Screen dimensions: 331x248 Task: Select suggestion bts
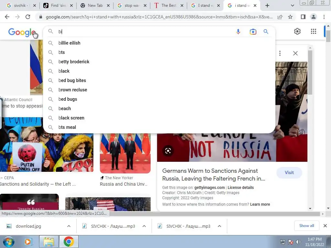[159, 52]
